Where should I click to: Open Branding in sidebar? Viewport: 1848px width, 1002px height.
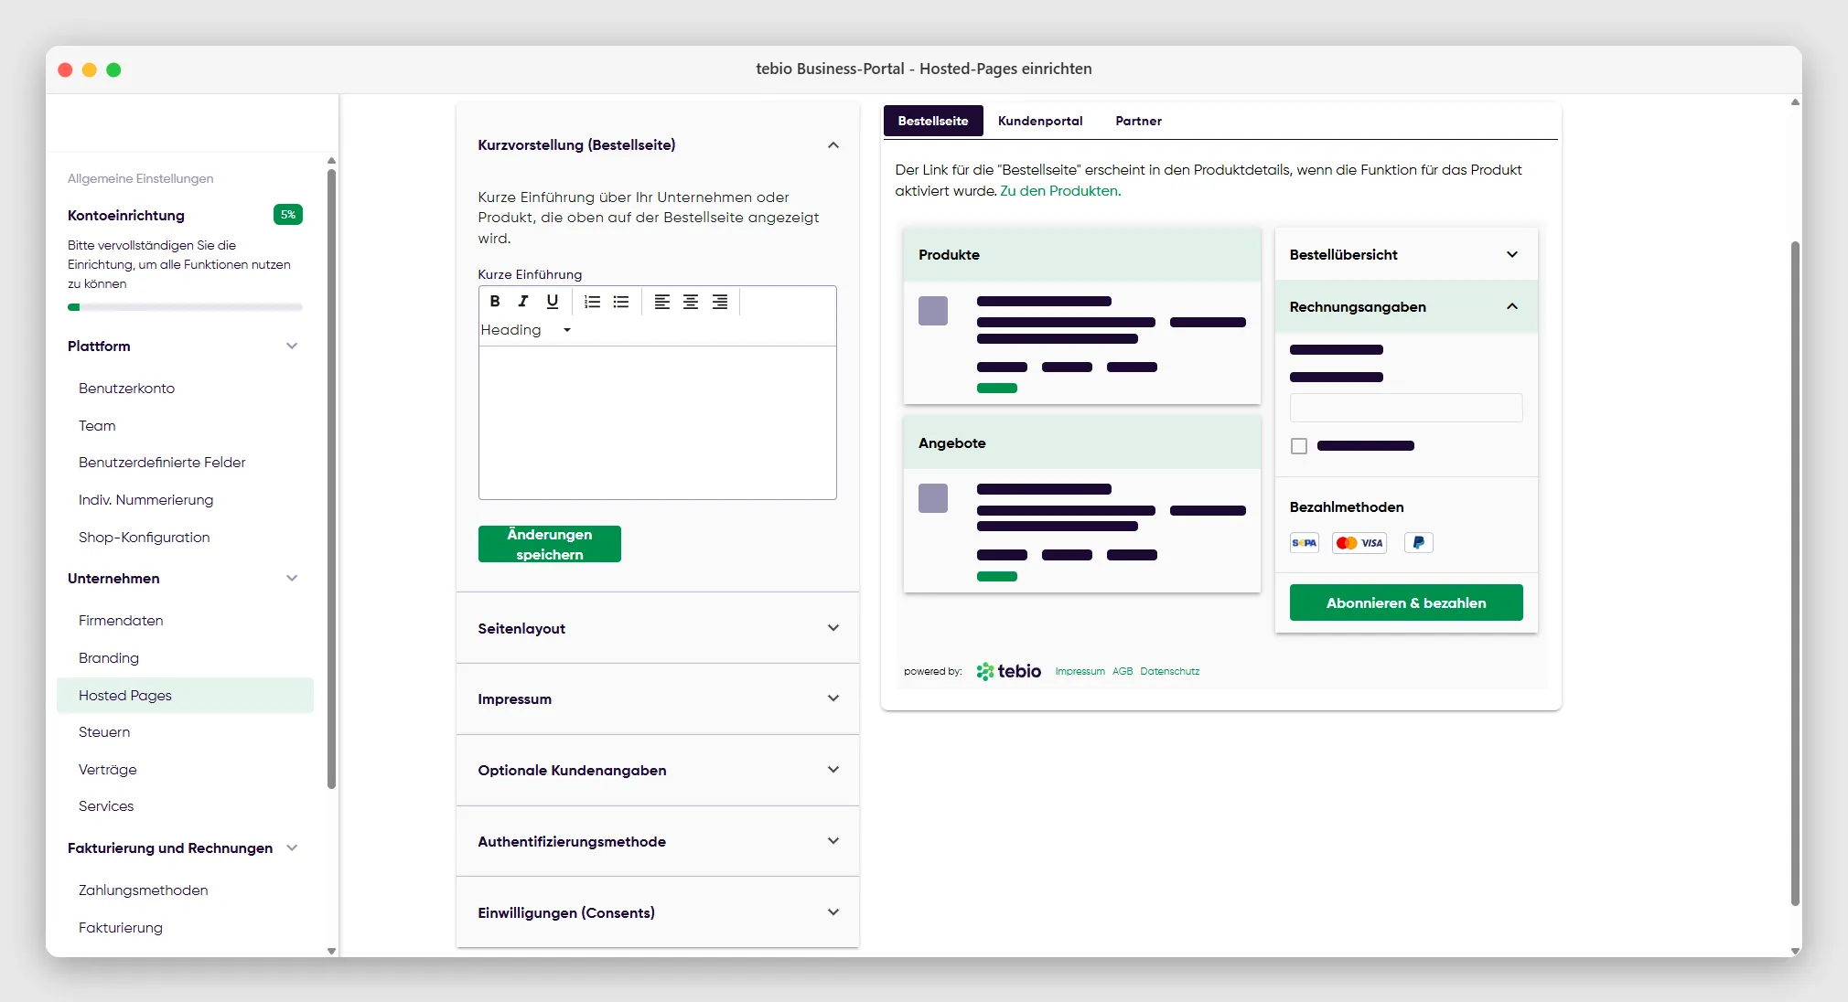[x=109, y=658]
